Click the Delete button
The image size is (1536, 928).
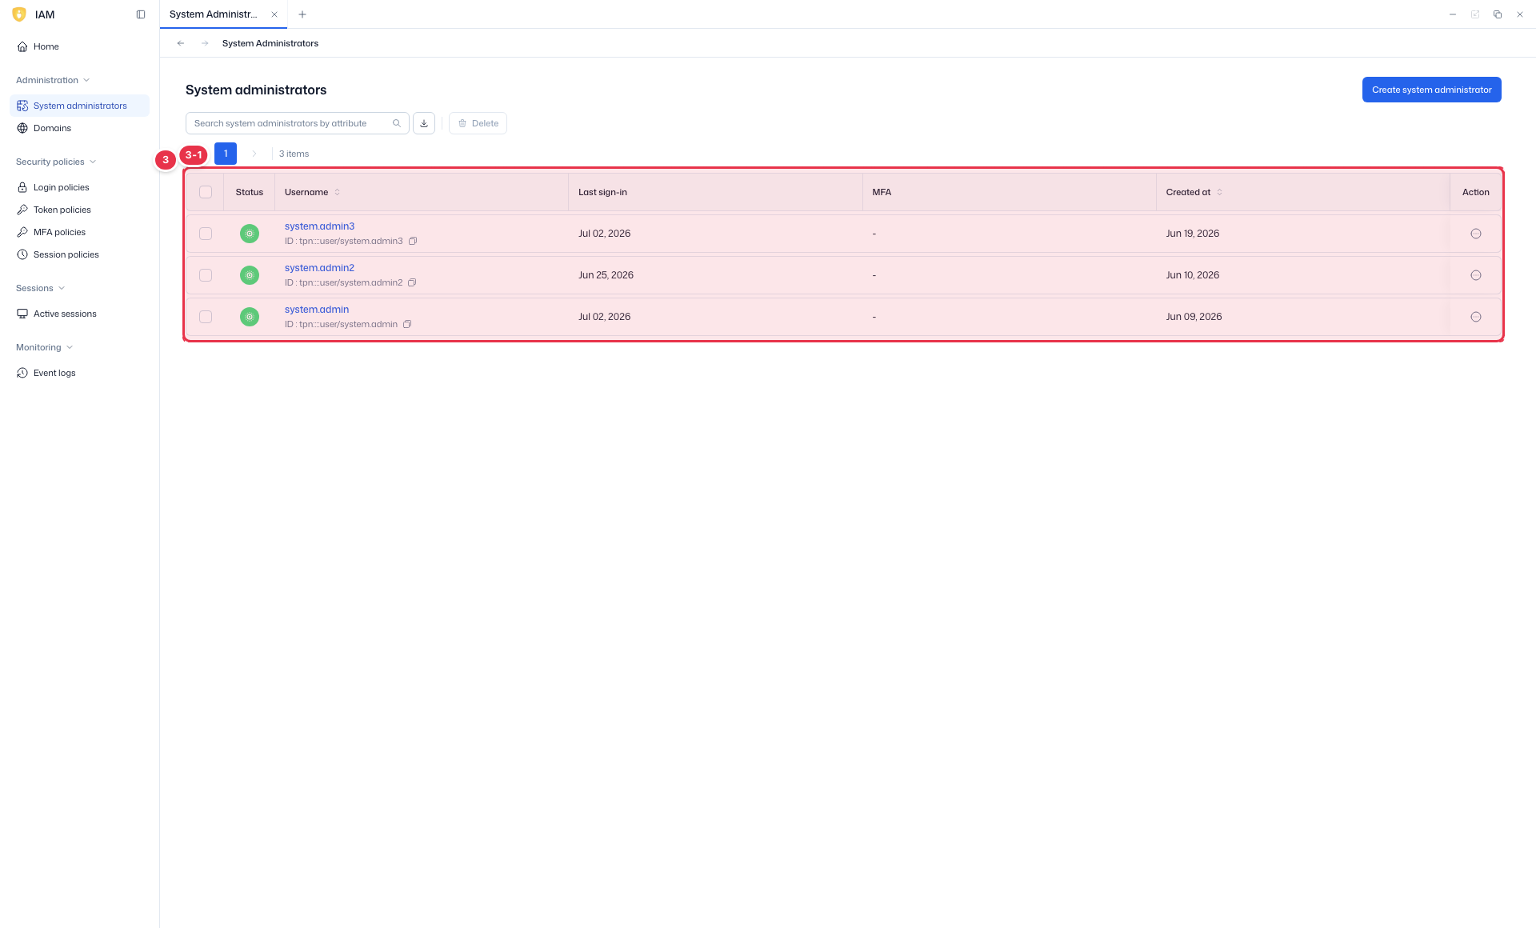click(x=478, y=123)
